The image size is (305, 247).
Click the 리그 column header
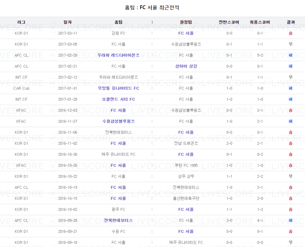[21, 22]
